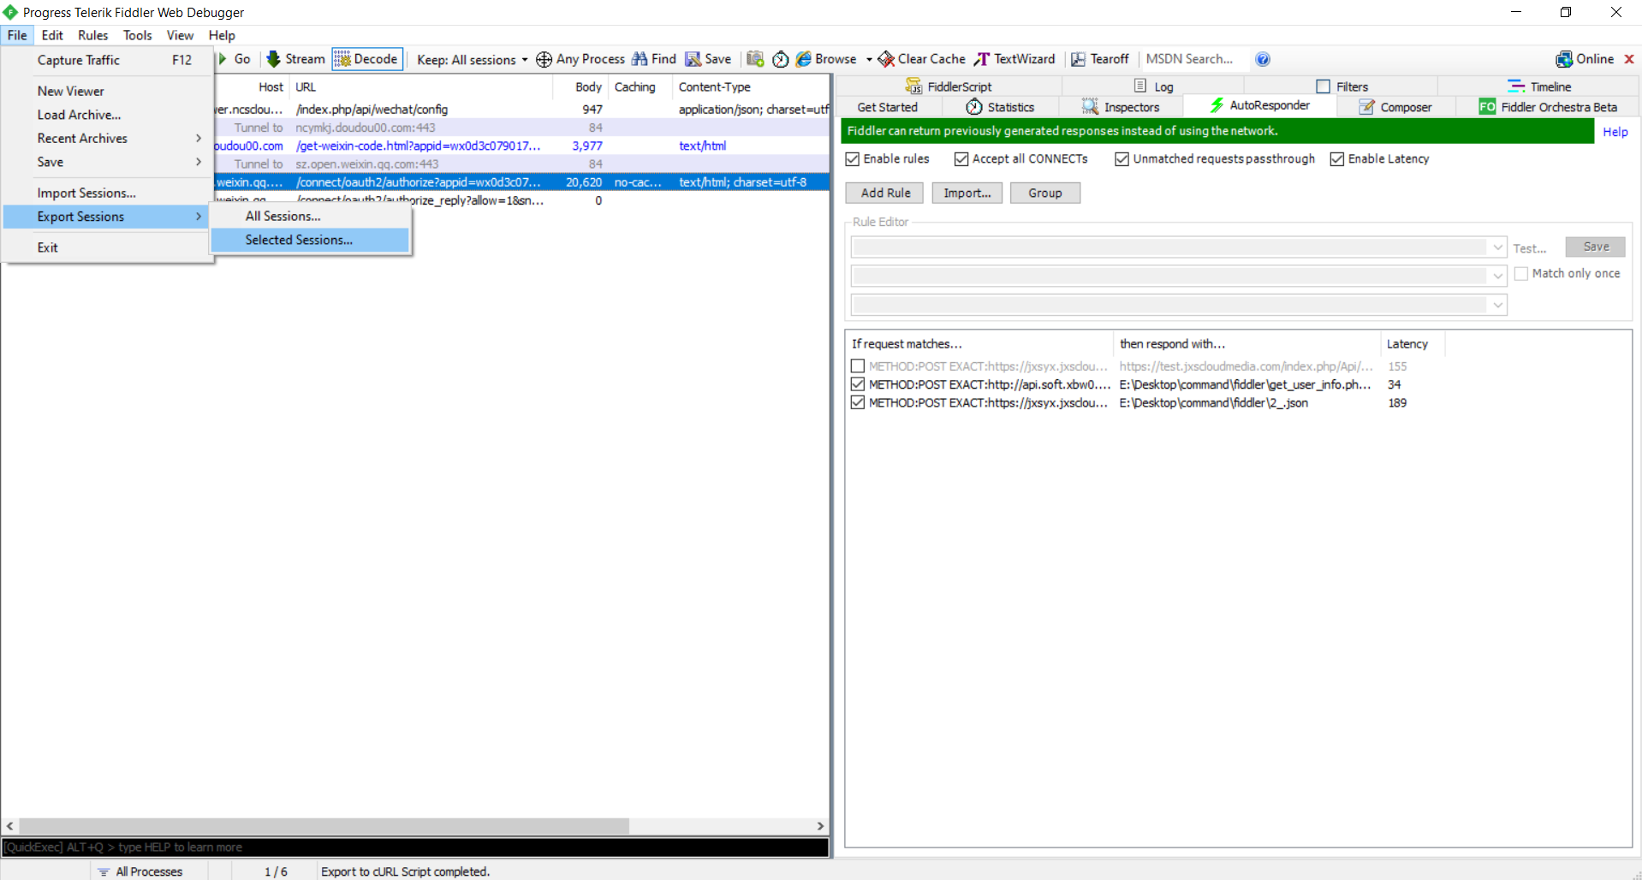Uncheck the rule responding with get_user_info file
Viewport: 1642px width, 880px height.
(x=858, y=384)
